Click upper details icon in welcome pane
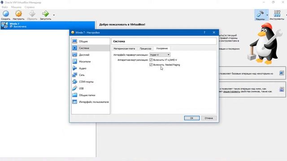The image size is (287, 161). coord(282,73)
